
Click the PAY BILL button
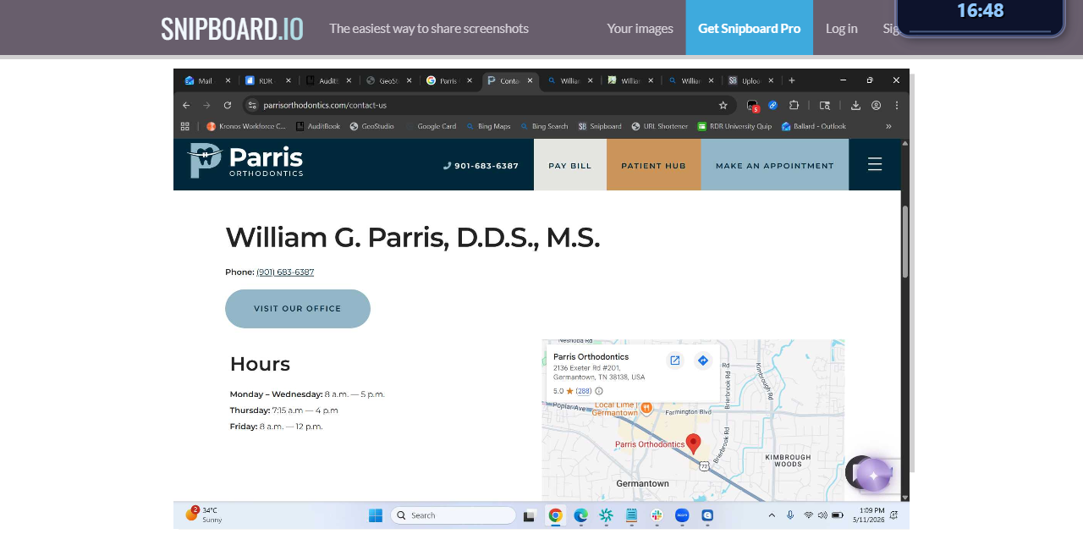point(570,165)
